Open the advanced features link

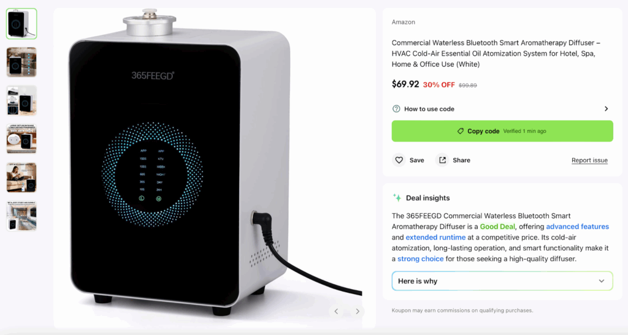(577, 227)
